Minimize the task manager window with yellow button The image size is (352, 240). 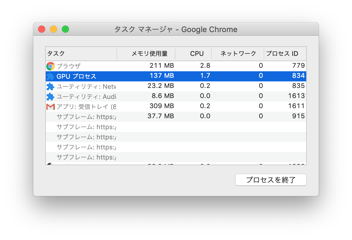[54, 29]
